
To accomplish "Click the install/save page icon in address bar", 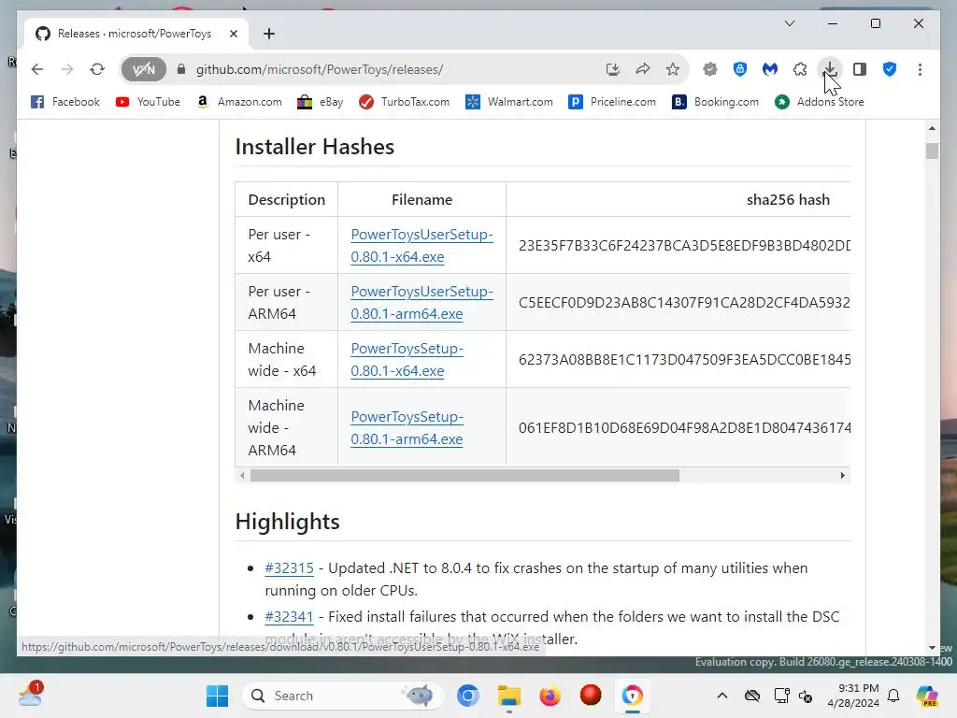I will (613, 69).
